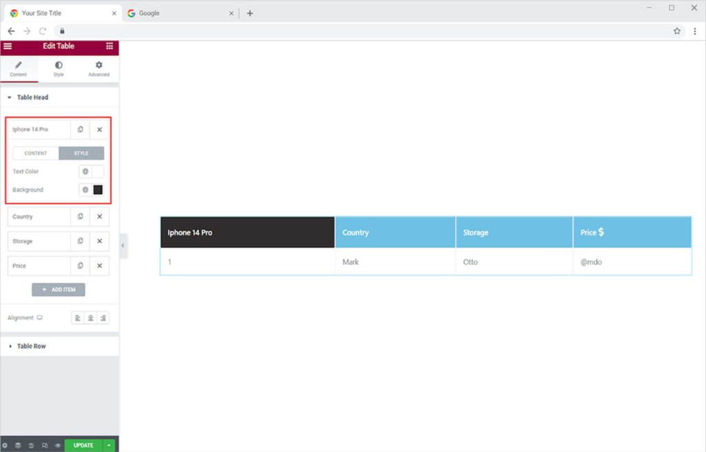Open the Background color swatch
Screen dimensions: 706x452
click(98, 190)
